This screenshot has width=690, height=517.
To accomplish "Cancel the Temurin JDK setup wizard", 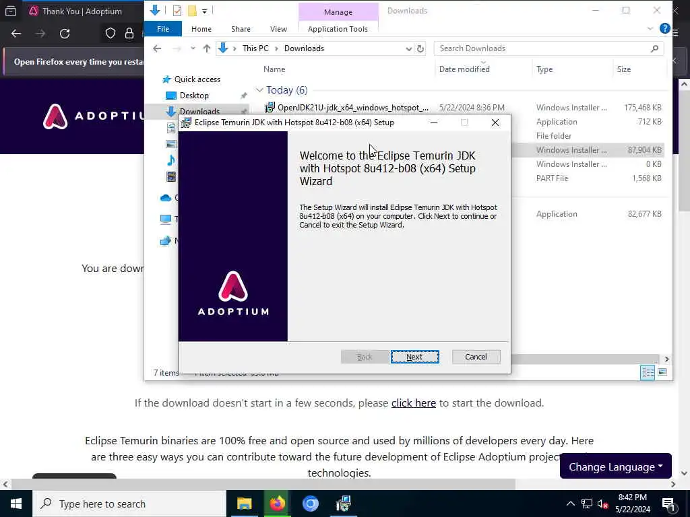I will click(x=476, y=357).
